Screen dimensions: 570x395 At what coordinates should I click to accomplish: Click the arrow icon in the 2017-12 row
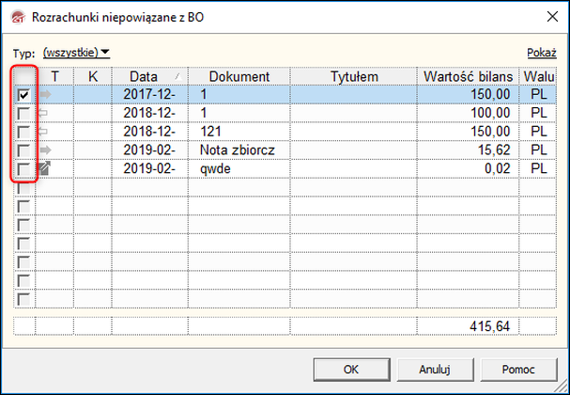coord(44,95)
